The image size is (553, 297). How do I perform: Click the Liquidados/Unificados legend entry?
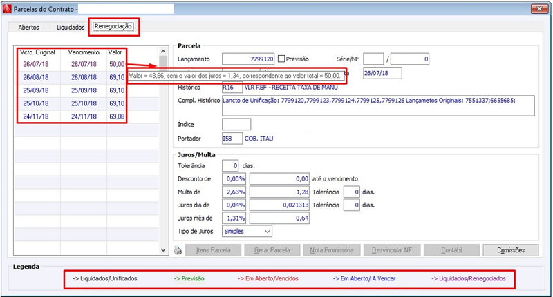(x=105, y=278)
